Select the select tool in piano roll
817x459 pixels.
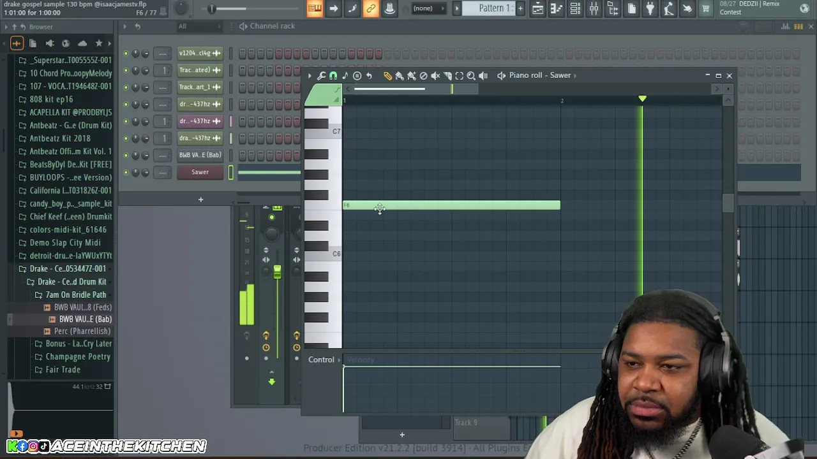tap(459, 76)
